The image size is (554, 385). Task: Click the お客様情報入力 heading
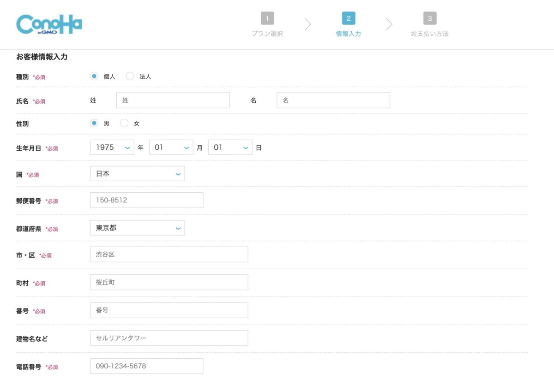tap(42, 57)
